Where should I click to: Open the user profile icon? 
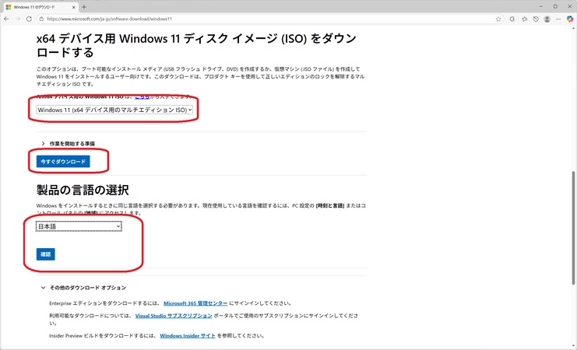(x=547, y=19)
